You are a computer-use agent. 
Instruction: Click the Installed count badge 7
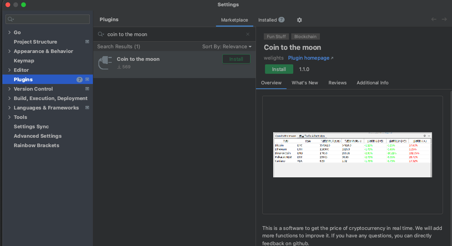pyautogui.click(x=281, y=20)
